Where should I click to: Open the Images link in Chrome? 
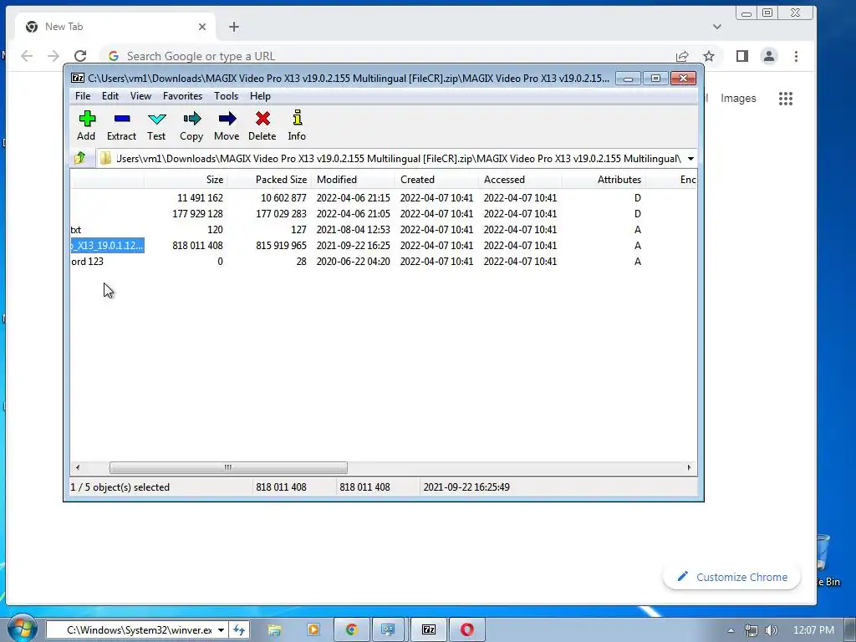738,99
